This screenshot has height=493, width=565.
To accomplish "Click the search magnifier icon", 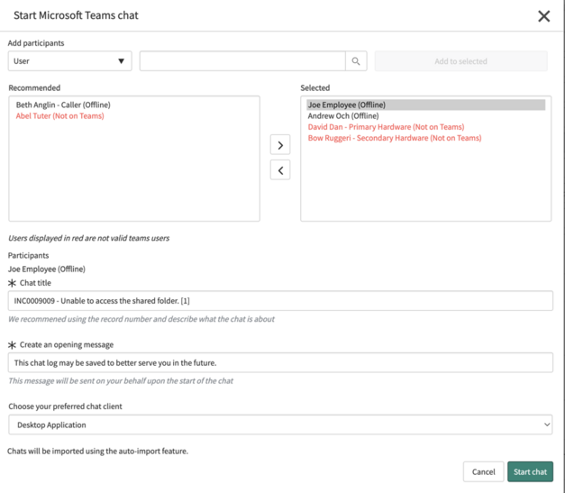I will pos(356,61).
